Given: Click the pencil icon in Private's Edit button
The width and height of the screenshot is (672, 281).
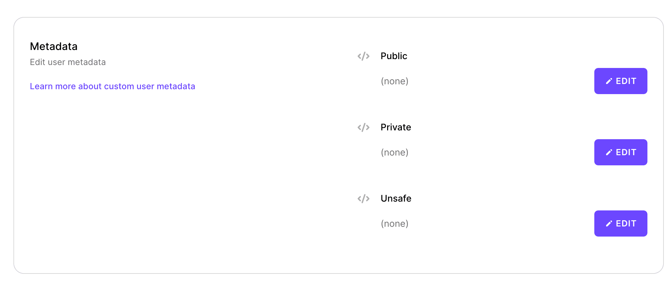Looking at the screenshot, I should tap(609, 153).
